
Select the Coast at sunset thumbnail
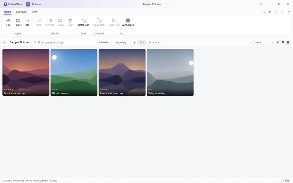pyautogui.click(x=26, y=72)
